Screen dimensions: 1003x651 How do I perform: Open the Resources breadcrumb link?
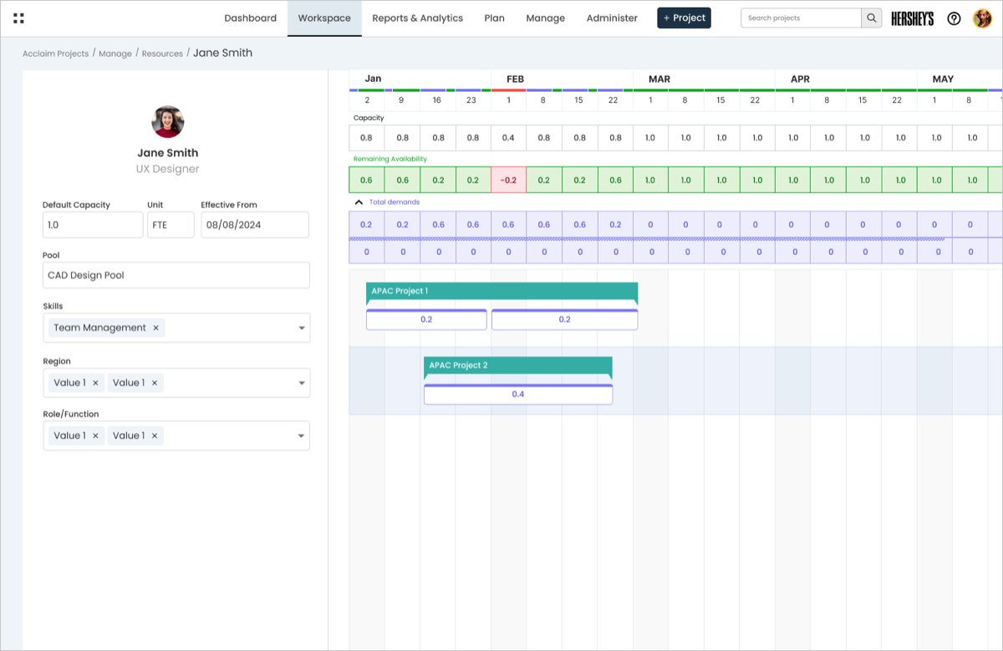tap(162, 53)
